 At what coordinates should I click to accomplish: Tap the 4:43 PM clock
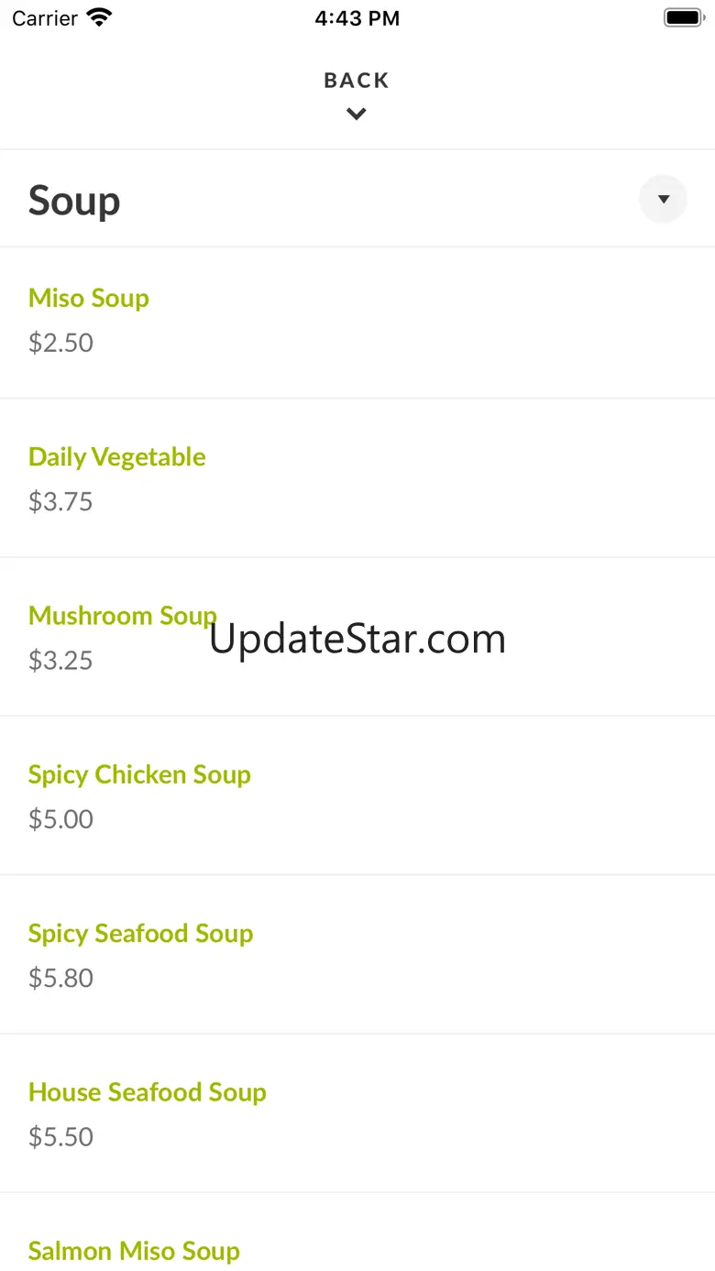click(357, 18)
